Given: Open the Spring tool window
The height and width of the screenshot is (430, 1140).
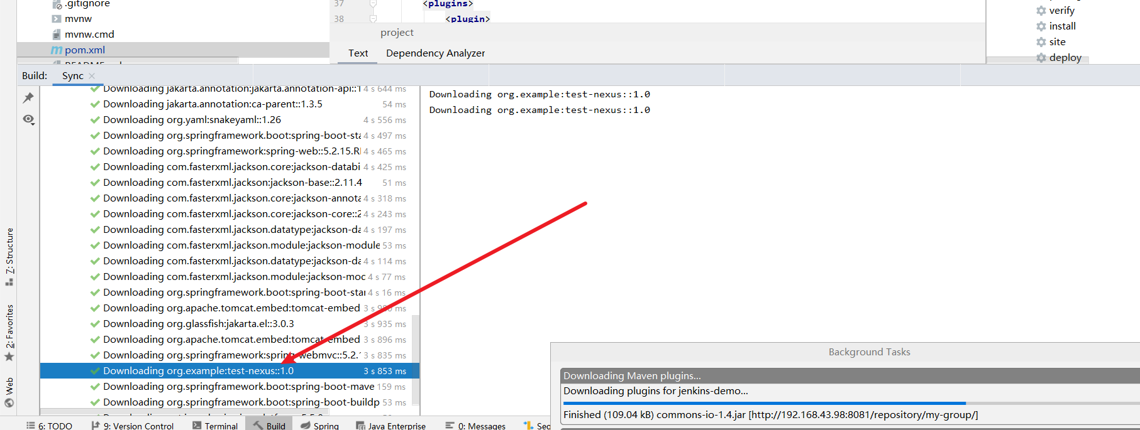Looking at the screenshot, I should [319, 426].
